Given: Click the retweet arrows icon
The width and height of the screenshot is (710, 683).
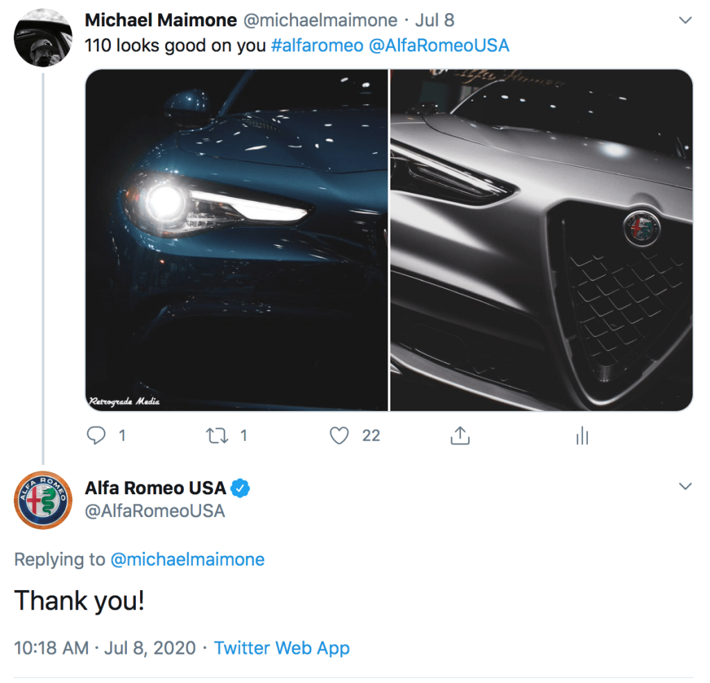Looking at the screenshot, I should 216,435.
